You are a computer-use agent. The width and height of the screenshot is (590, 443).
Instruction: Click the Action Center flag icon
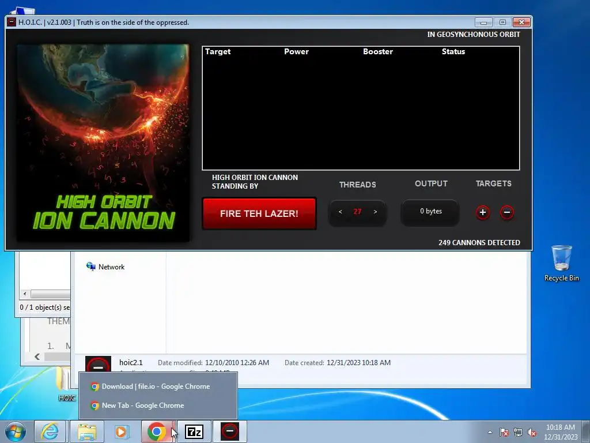(504, 432)
